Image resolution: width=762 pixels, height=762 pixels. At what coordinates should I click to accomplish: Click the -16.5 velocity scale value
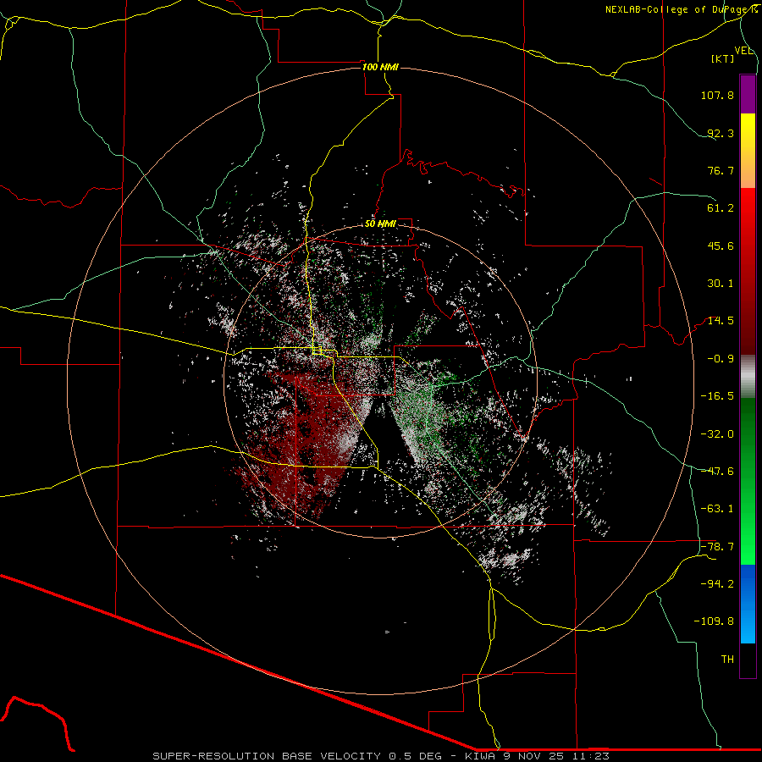coord(717,396)
